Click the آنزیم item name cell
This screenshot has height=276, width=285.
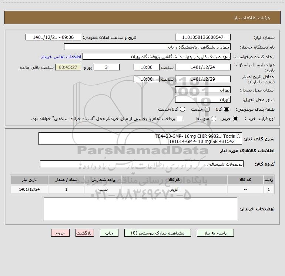click(x=174, y=189)
